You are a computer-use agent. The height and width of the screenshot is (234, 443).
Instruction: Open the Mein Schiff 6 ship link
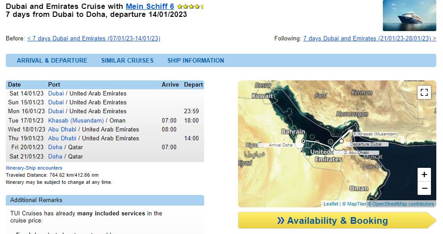150,6
